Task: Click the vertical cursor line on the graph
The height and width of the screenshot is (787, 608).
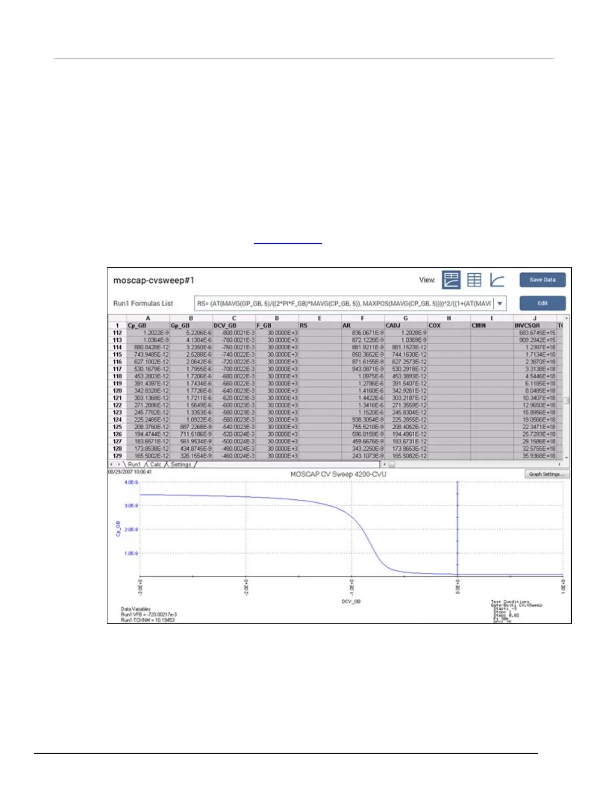Action: click(457, 529)
